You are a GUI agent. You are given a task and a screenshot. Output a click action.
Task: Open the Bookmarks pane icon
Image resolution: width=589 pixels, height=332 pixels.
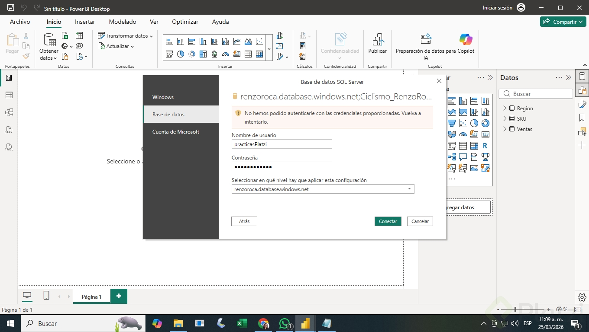tap(582, 118)
